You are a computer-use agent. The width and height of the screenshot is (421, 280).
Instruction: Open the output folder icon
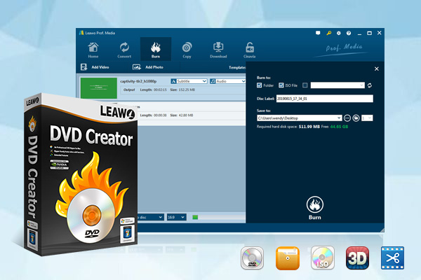[356, 118]
